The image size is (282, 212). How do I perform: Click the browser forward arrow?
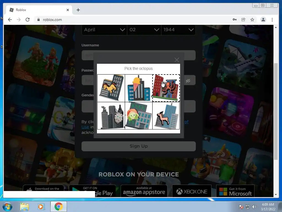tap(19, 20)
